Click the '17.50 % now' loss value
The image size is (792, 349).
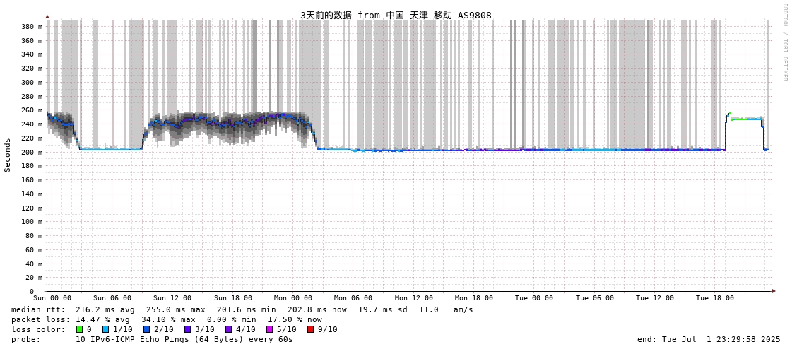point(294,320)
